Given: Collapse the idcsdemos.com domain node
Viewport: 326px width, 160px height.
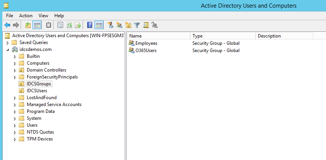Looking at the screenshot, I should 8,50.
